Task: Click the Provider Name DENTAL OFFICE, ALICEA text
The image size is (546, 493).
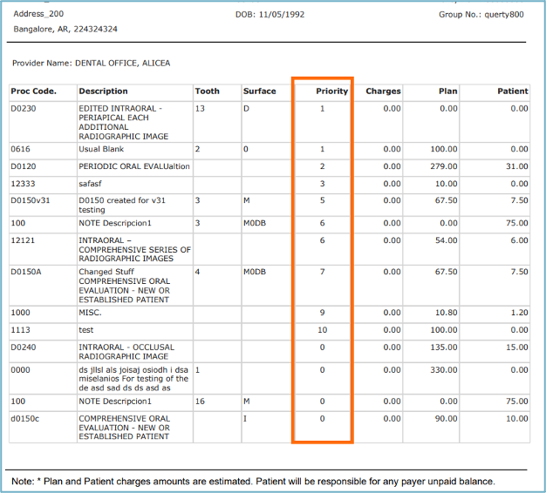Action: tap(91, 63)
